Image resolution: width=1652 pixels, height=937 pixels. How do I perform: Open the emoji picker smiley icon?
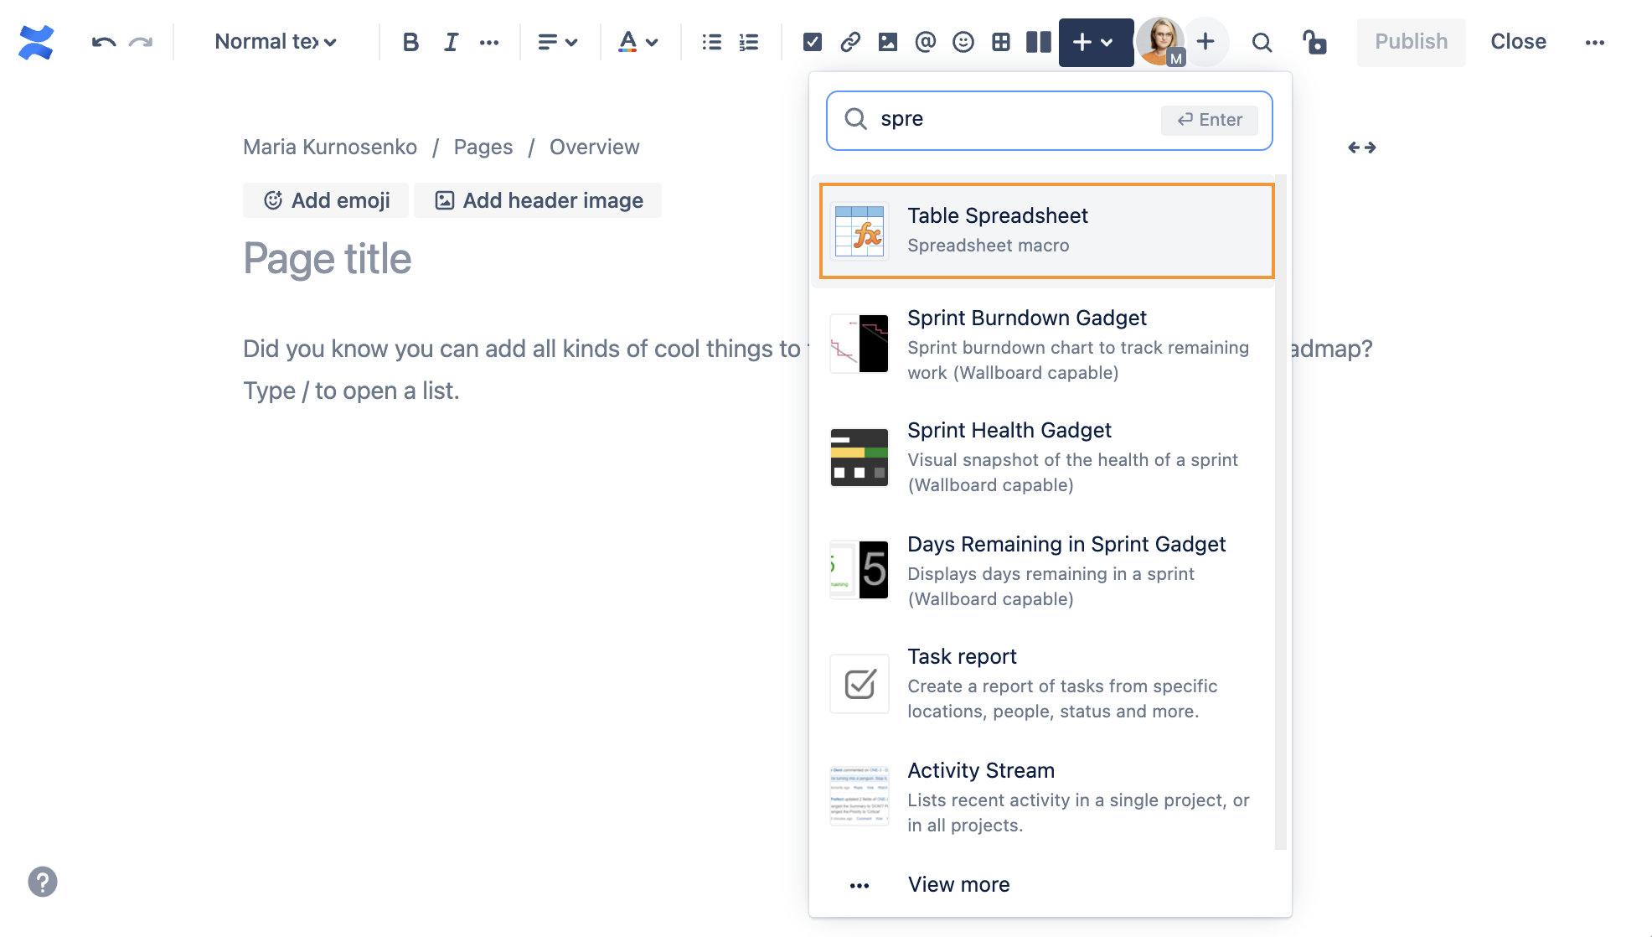(x=963, y=42)
